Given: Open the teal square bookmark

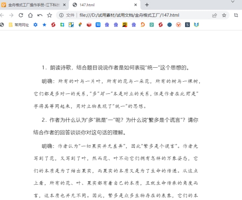Looking at the screenshot, I should coord(152,24).
